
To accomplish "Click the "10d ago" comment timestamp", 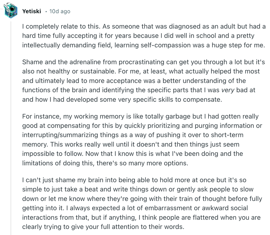I will tap(60, 11).
